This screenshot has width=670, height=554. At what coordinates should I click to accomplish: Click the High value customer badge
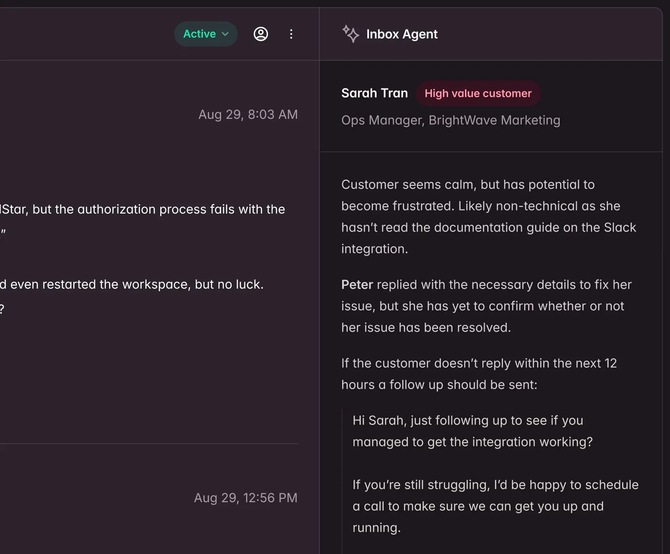(478, 93)
